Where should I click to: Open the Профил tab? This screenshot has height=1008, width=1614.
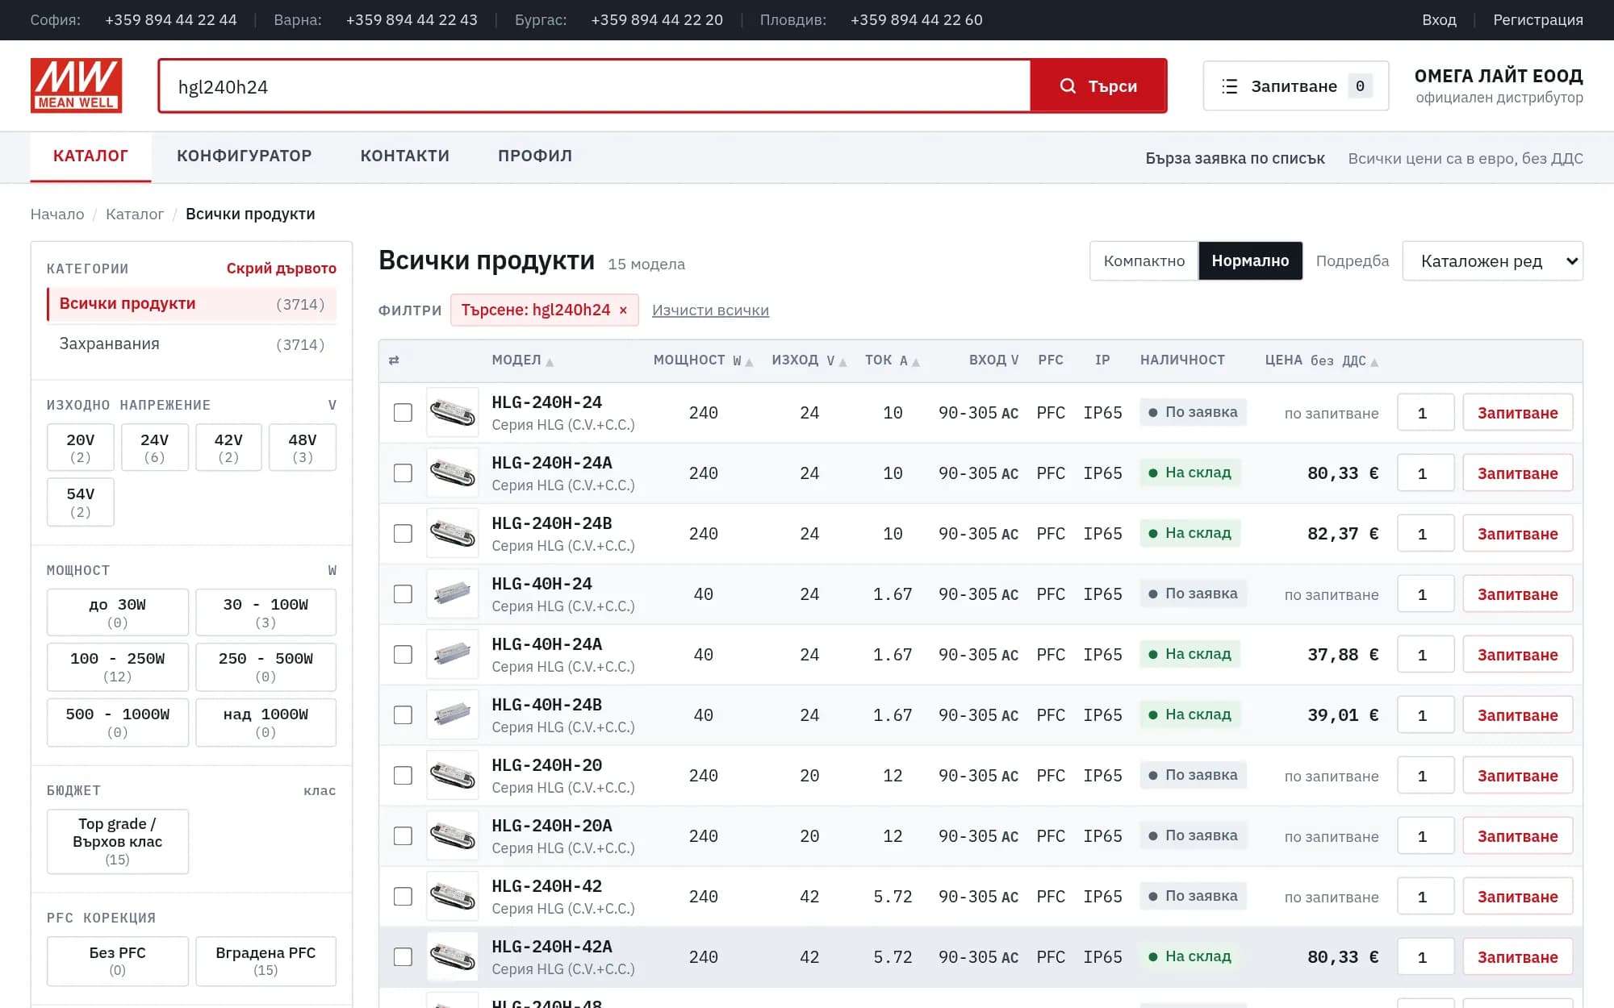534,156
